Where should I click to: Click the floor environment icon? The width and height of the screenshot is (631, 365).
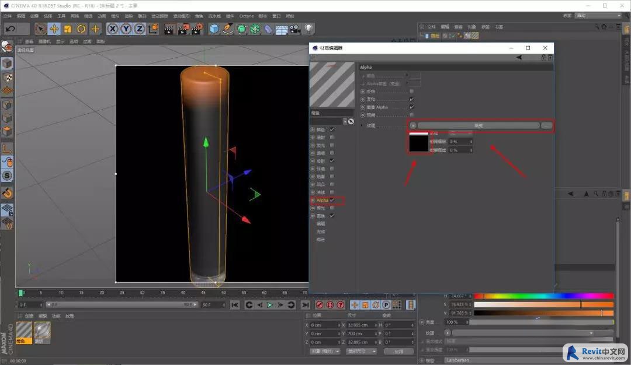[281, 29]
